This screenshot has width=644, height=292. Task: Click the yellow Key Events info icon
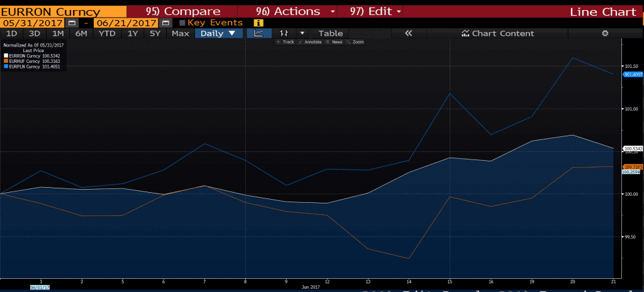tap(258, 23)
